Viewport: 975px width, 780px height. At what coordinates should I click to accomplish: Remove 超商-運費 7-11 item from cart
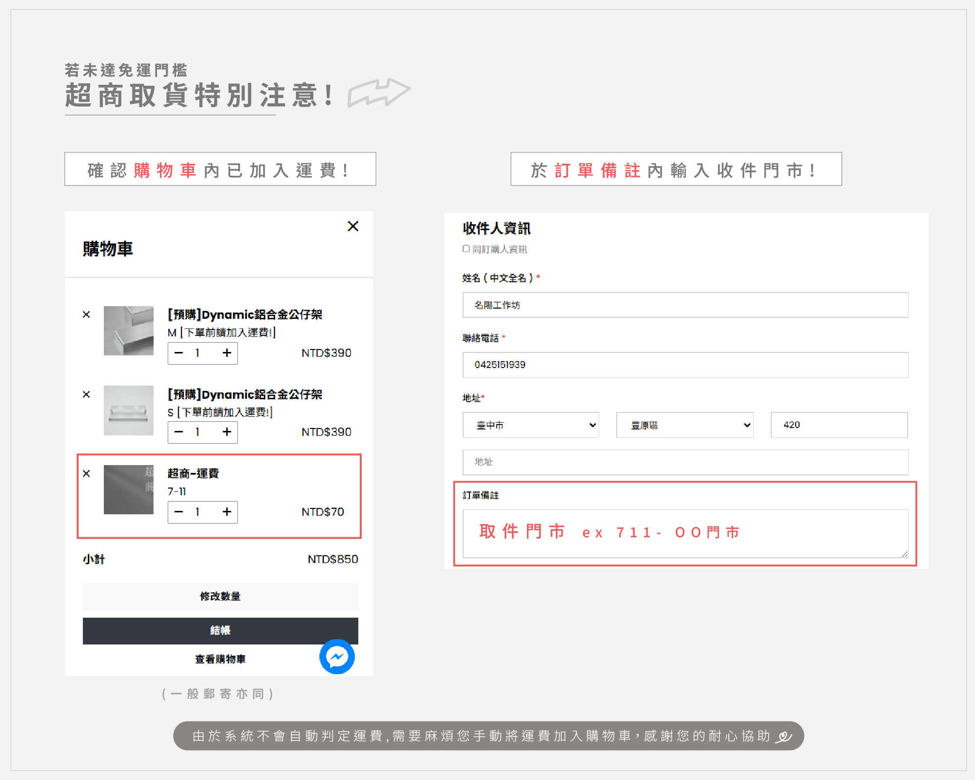coord(86,473)
